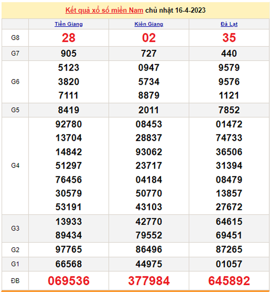Click the ĐB row label
This screenshot has width=270, height=292.
pos(15,280)
